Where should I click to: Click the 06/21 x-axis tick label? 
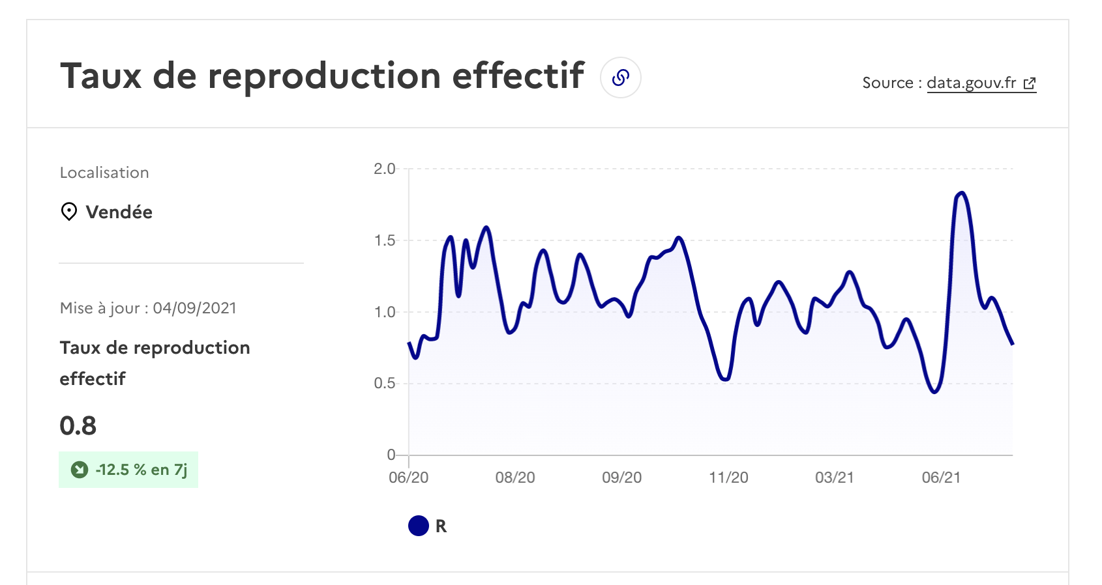click(x=941, y=478)
